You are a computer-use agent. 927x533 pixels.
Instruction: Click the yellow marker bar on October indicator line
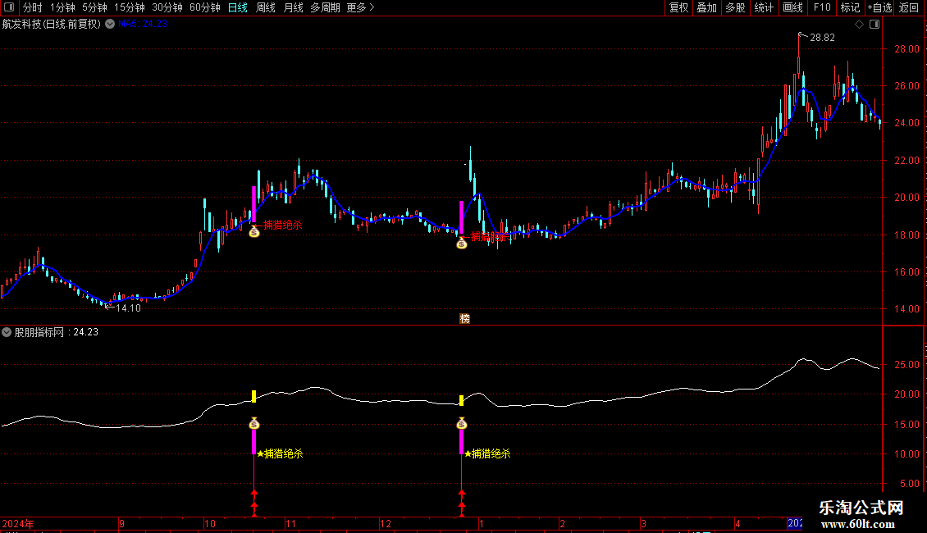[x=254, y=397]
